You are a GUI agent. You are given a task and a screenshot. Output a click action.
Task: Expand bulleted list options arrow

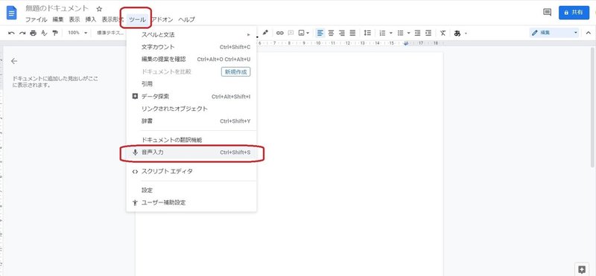(x=408, y=33)
